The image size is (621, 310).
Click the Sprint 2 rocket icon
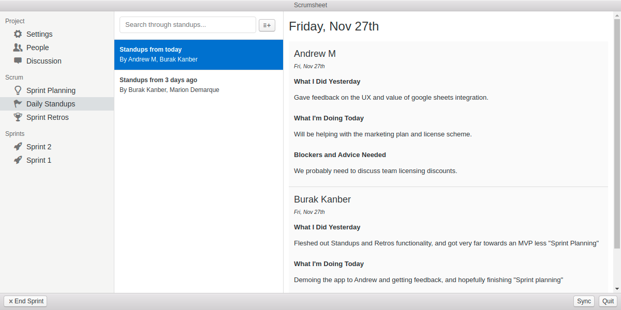tap(18, 147)
